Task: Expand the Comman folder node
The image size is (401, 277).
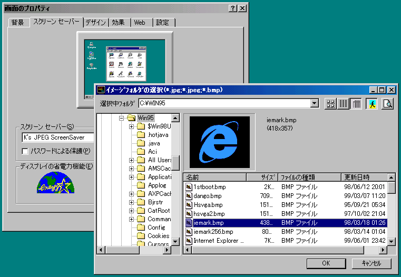Action: pos(131,219)
